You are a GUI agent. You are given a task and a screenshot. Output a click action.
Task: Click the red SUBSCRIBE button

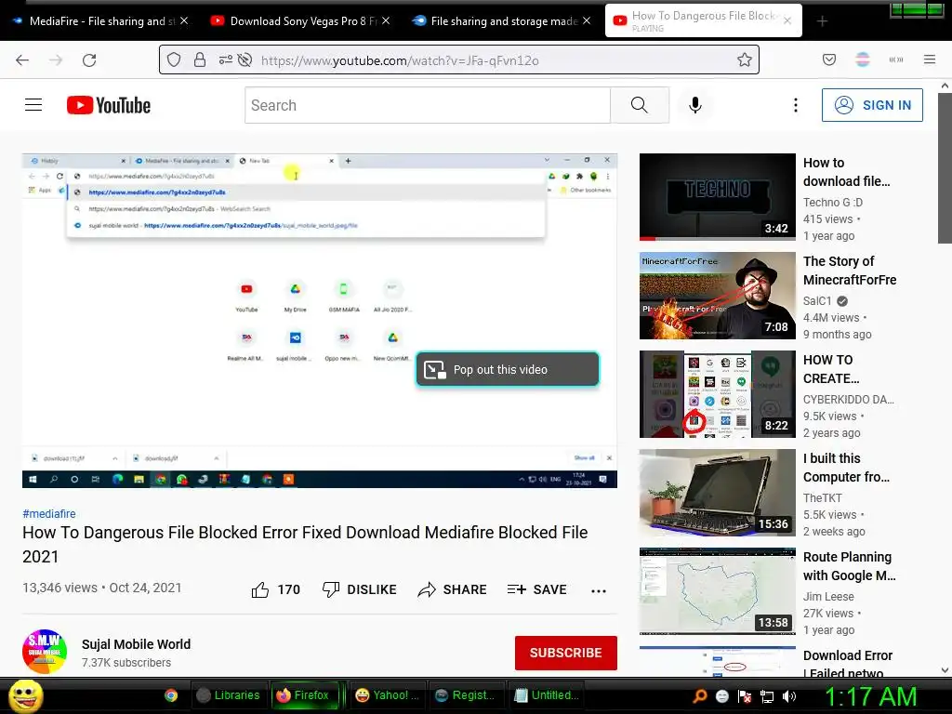[x=566, y=653]
